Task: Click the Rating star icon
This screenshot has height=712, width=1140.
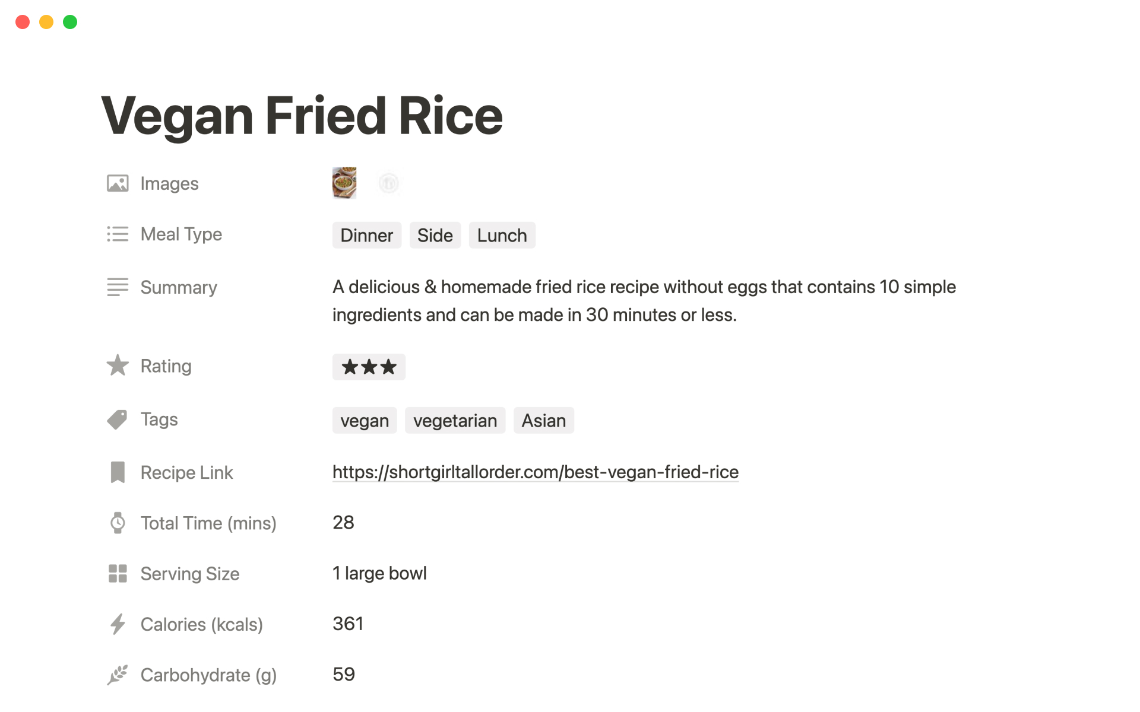Action: [118, 365]
